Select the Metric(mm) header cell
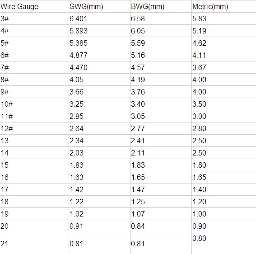Image resolution: width=256 pixels, height=254 pixels. click(x=210, y=6)
